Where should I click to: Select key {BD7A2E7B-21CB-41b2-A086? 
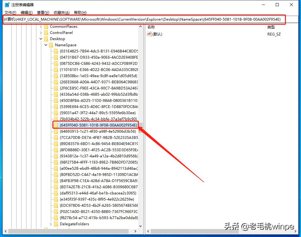tap(99, 187)
